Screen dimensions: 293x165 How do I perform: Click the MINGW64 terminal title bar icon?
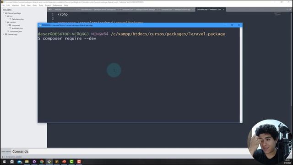[40, 25]
